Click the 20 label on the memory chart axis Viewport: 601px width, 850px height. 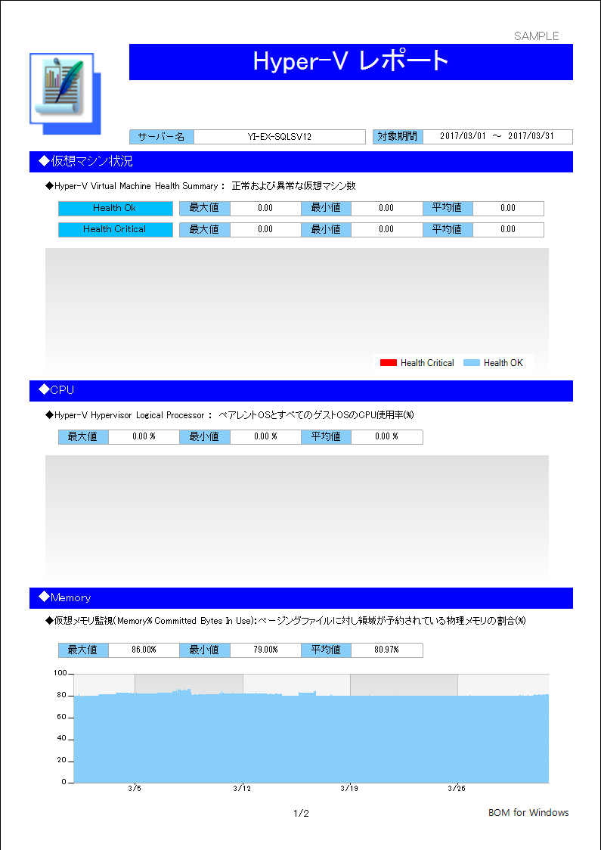61,761
